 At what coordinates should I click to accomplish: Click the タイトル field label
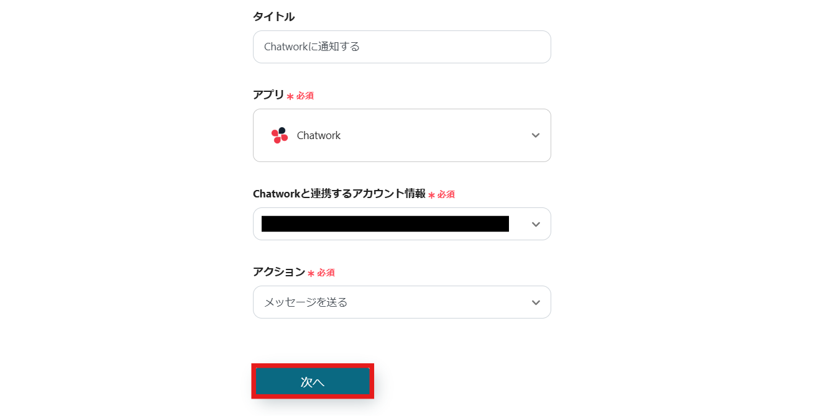[273, 17]
